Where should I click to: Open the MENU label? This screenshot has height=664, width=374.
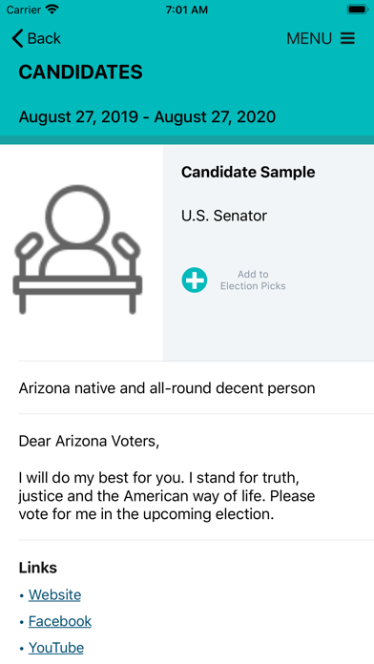309,38
